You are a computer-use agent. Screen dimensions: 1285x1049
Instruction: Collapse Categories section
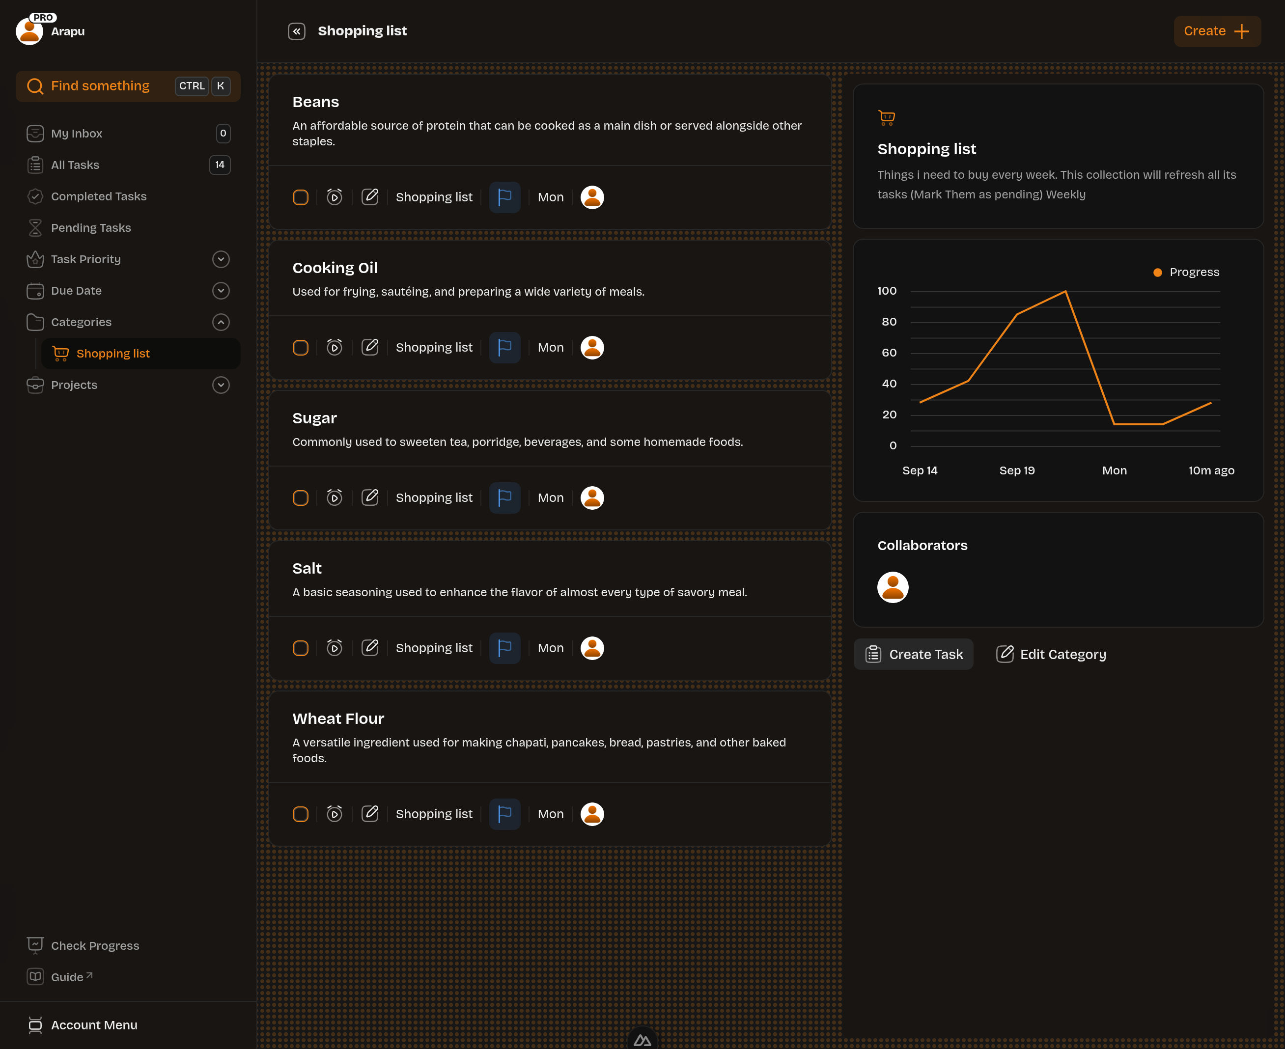tap(221, 322)
